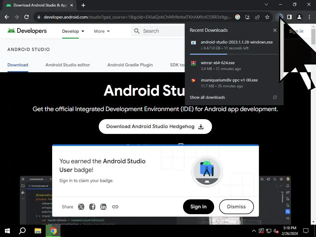316x237 pixels.
Task: Share badge on X (Twitter)
Action: coord(81,207)
